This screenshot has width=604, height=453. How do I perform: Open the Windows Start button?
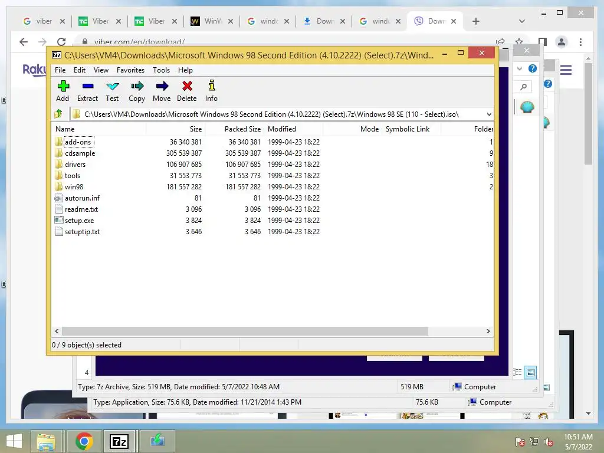point(14,441)
